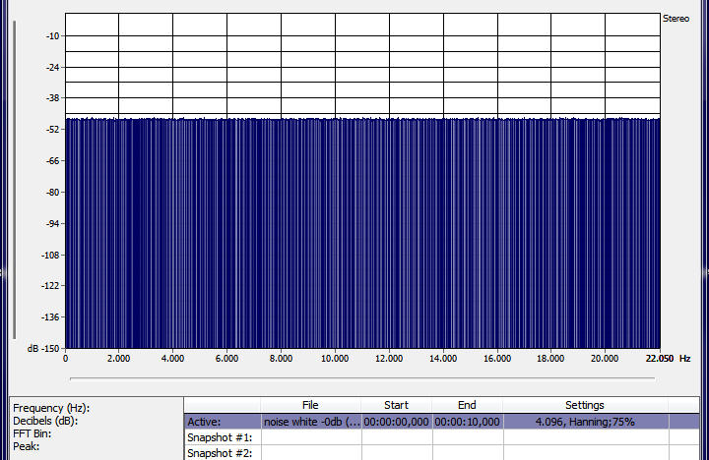This screenshot has width=709, height=460.
Task: Click the 00:00:10,000 end time cell
Action: (467, 422)
